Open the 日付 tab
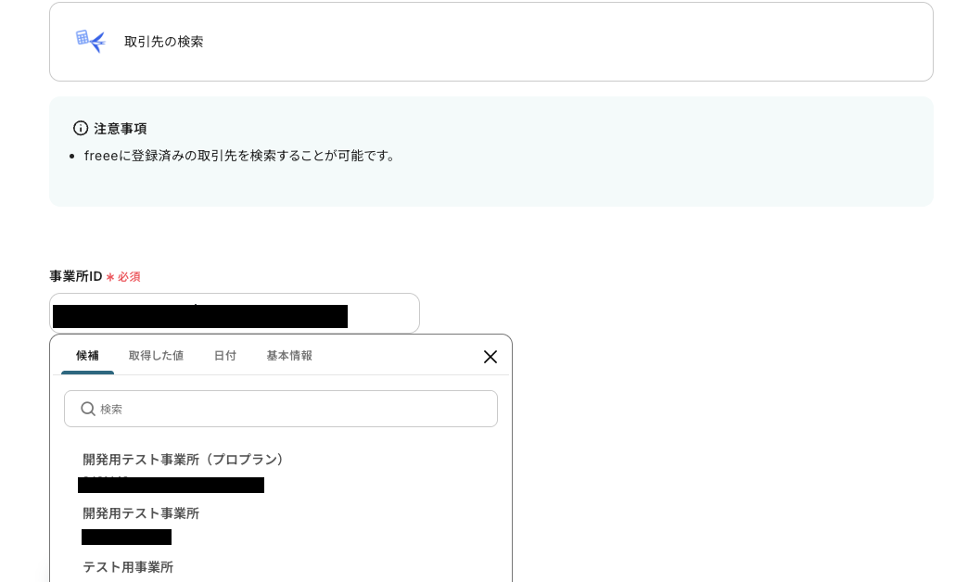The width and height of the screenshot is (968, 582). pos(225,355)
